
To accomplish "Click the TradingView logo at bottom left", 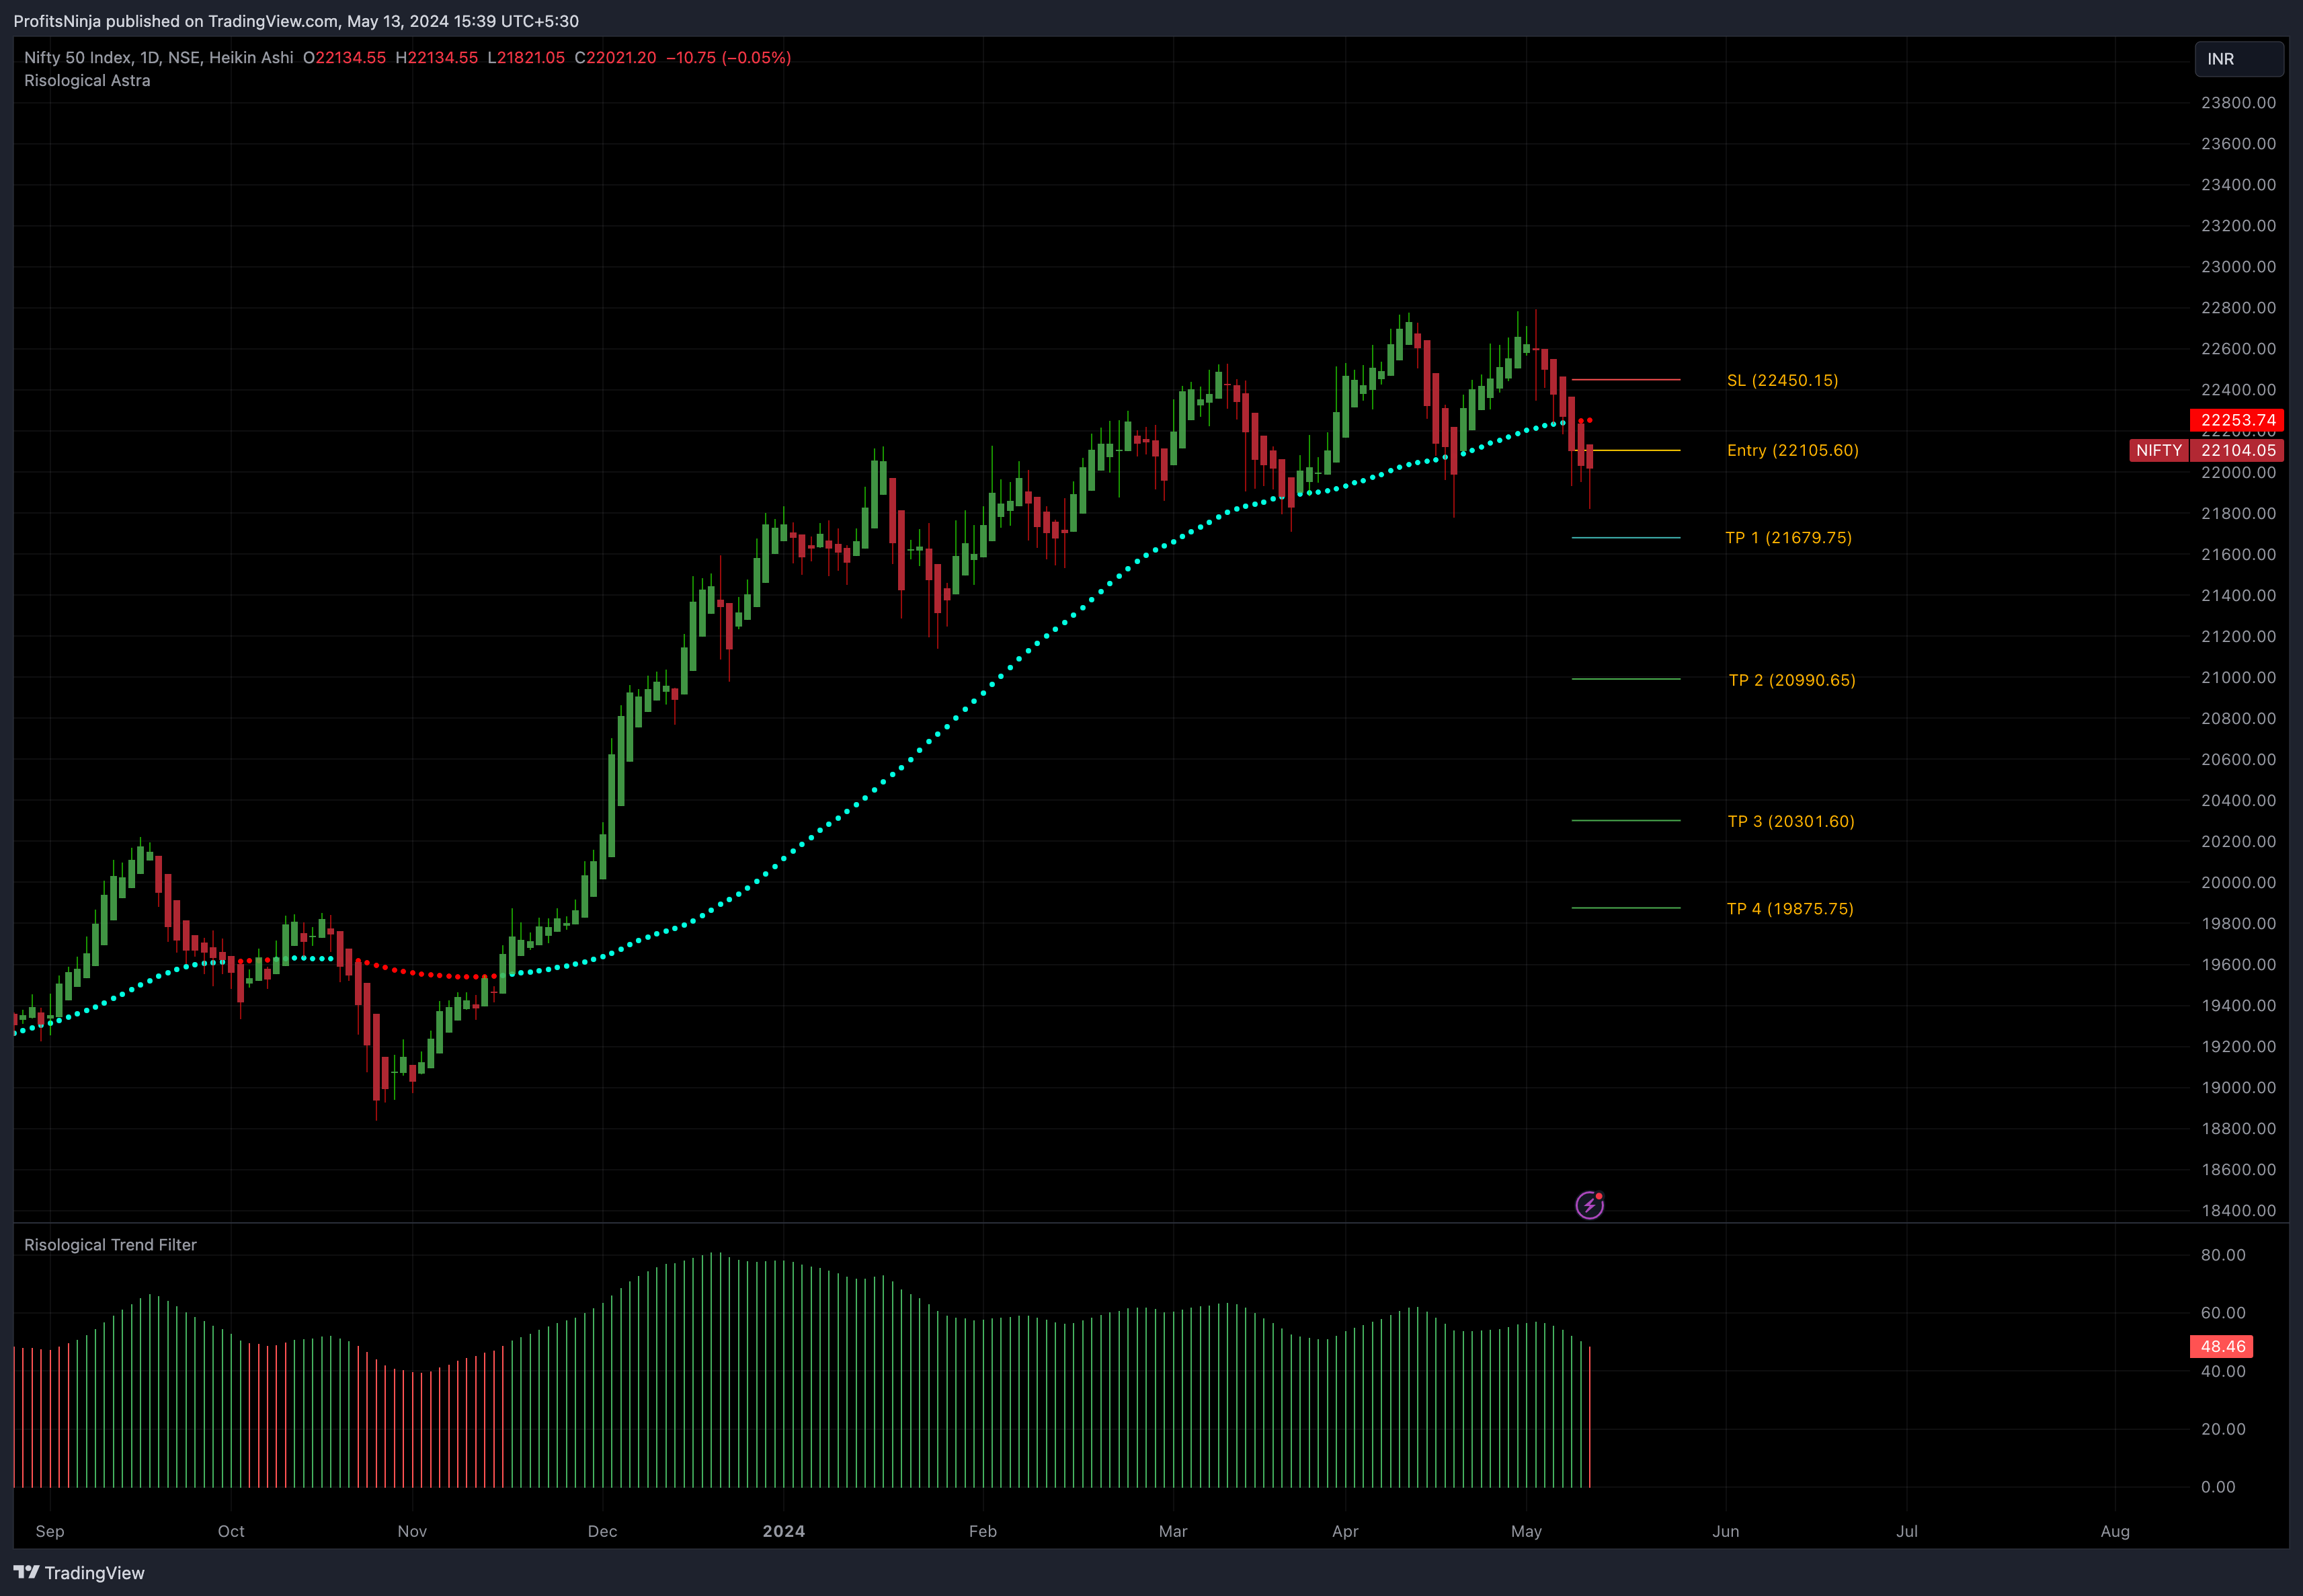I will pos(79,1573).
